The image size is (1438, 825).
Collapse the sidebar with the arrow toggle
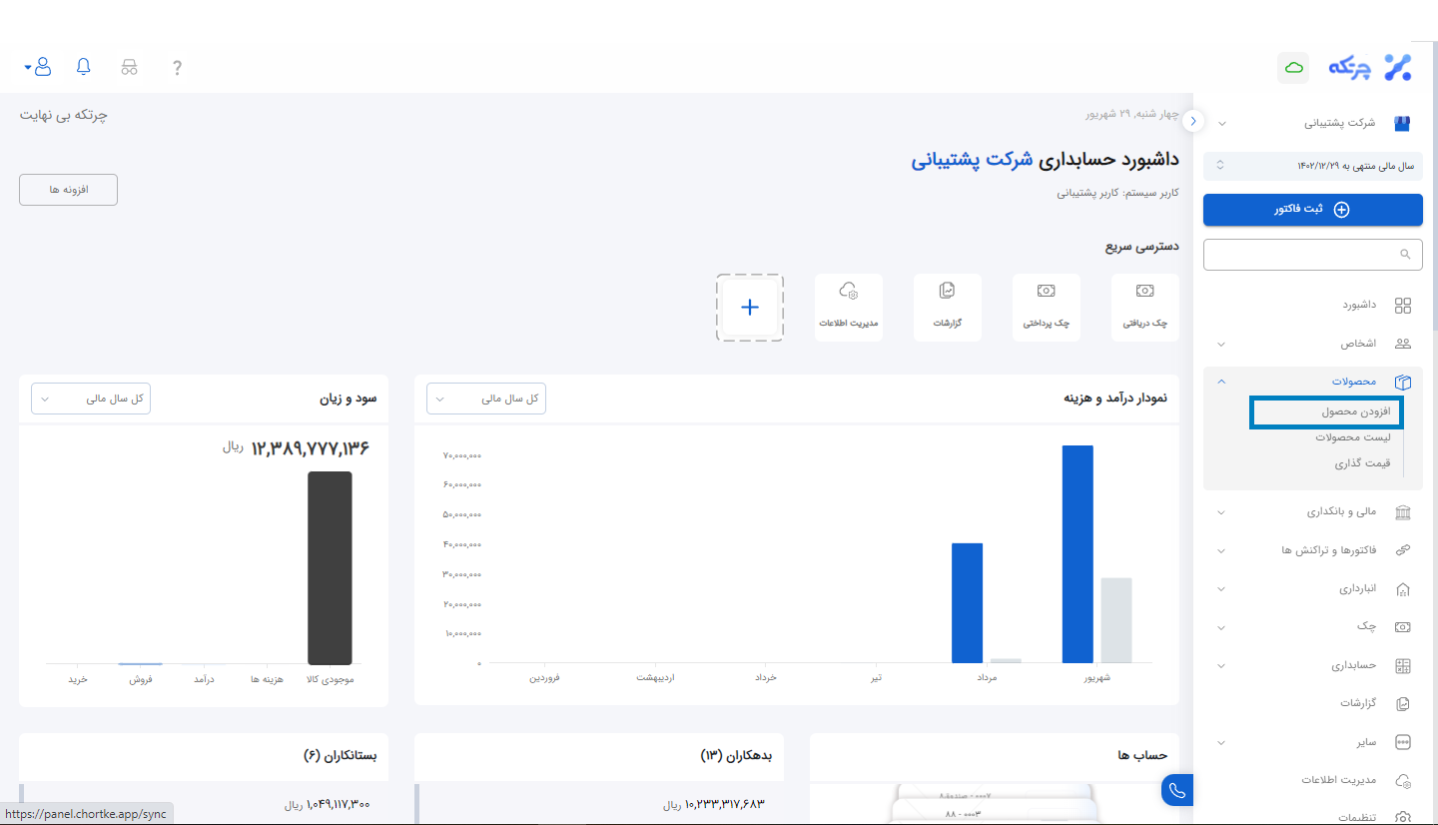(x=1194, y=121)
